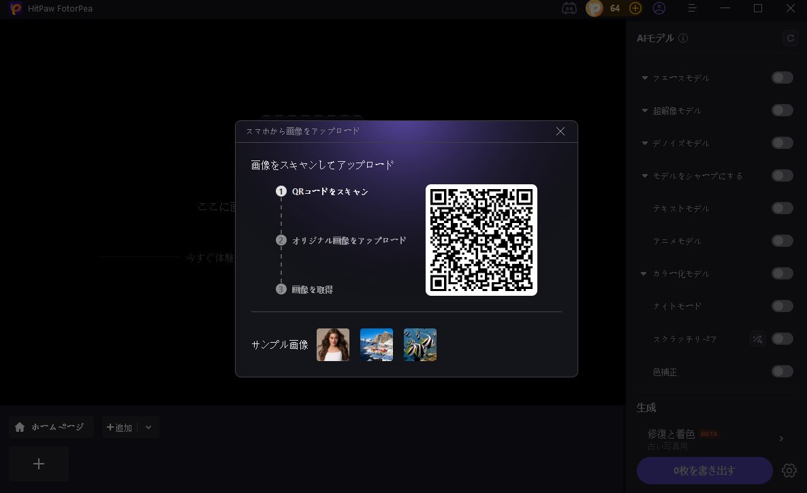The width and height of the screenshot is (807, 493).
Task: Click the HitPaw FotorPea logo
Action: [16, 8]
